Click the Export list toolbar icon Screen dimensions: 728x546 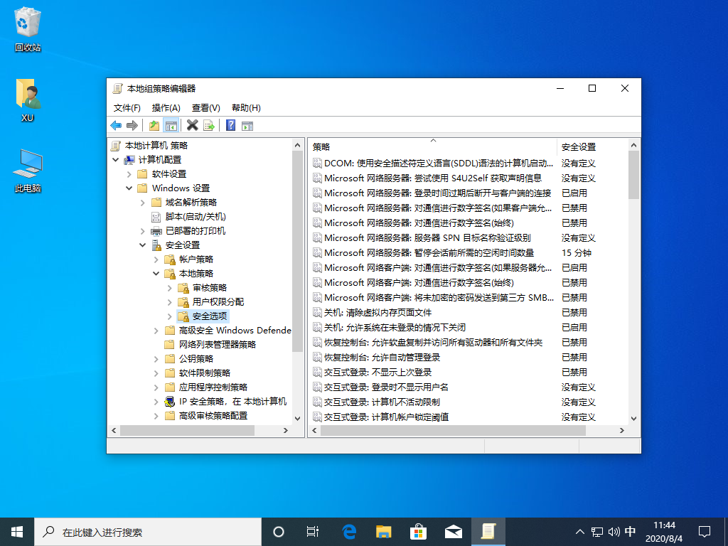(x=209, y=125)
